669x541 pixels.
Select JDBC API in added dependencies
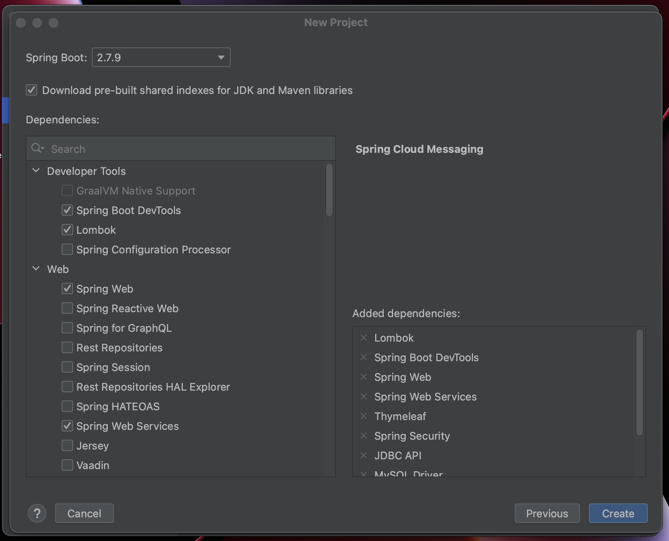pyautogui.click(x=398, y=455)
